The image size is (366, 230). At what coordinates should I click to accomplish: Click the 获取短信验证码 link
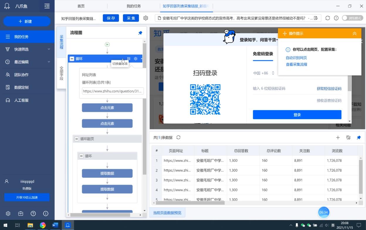click(329, 89)
